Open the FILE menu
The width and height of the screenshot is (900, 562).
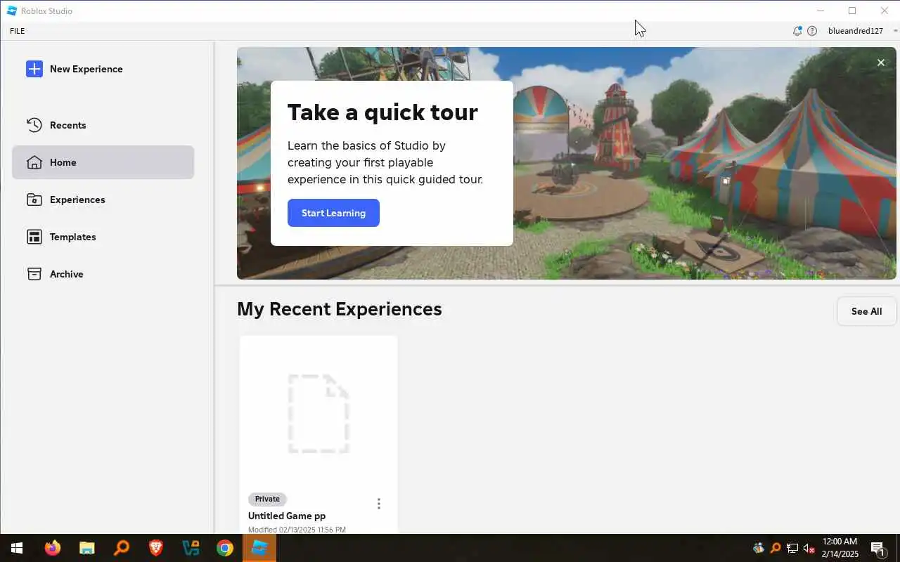click(x=18, y=31)
